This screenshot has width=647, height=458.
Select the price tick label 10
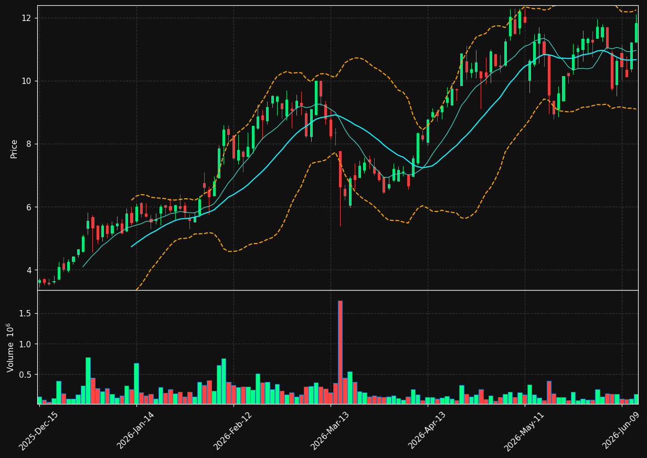(26, 81)
